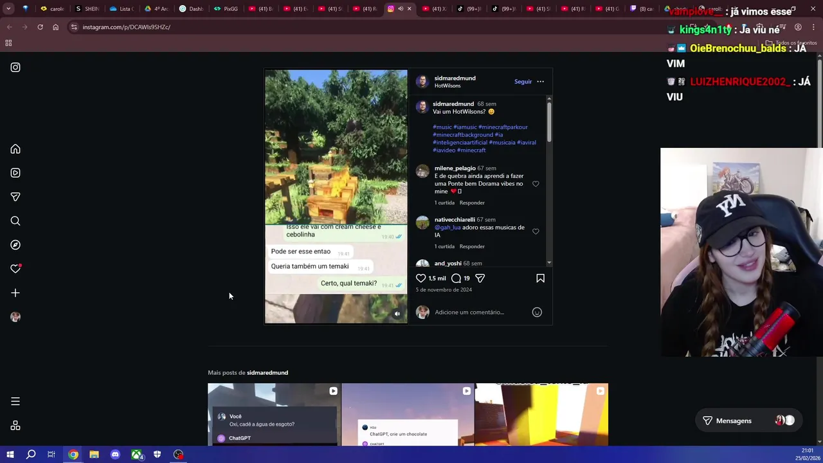Open profile avatar in sidebar
This screenshot has width=823, height=463.
click(x=15, y=317)
